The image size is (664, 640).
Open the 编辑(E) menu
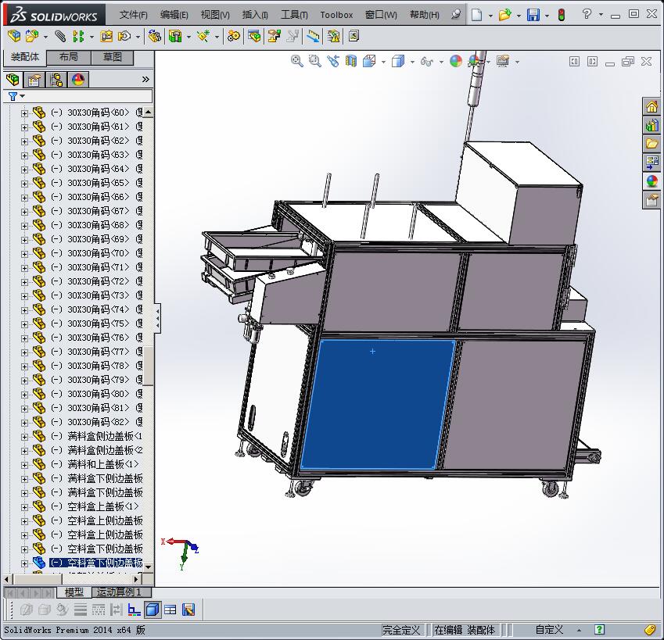pos(174,15)
